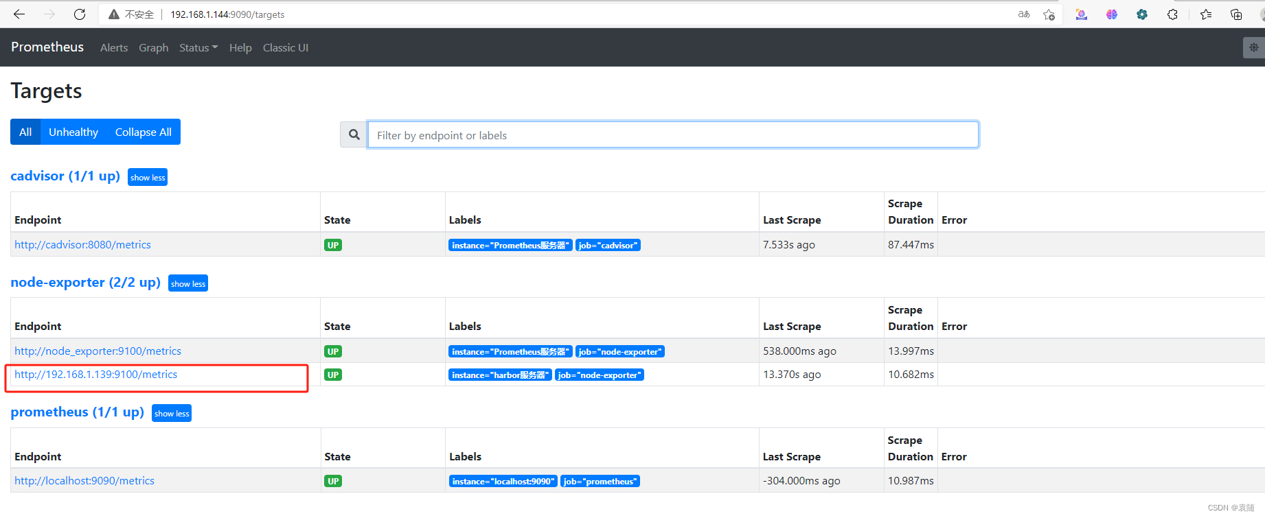Click the instance="harbor服务器" label badge
The width and height of the screenshot is (1265, 518).
pos(500,375)
